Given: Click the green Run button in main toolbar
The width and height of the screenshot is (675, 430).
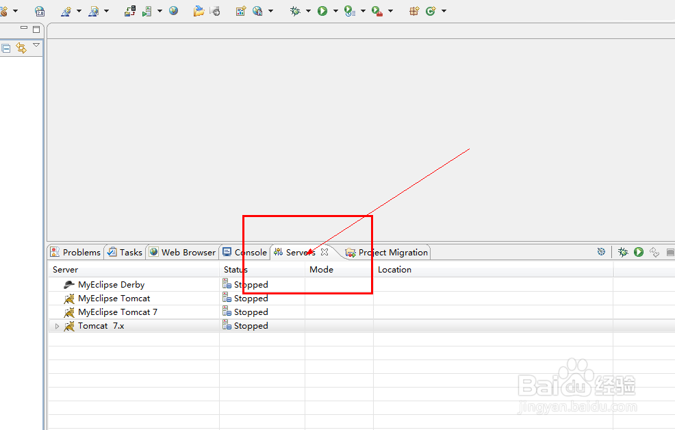Looking at the screenshot, I should 322,11.
